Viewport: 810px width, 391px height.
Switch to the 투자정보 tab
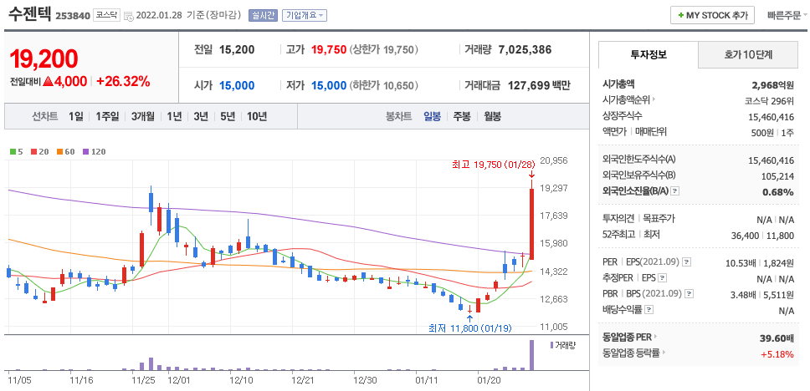[649, 54]
